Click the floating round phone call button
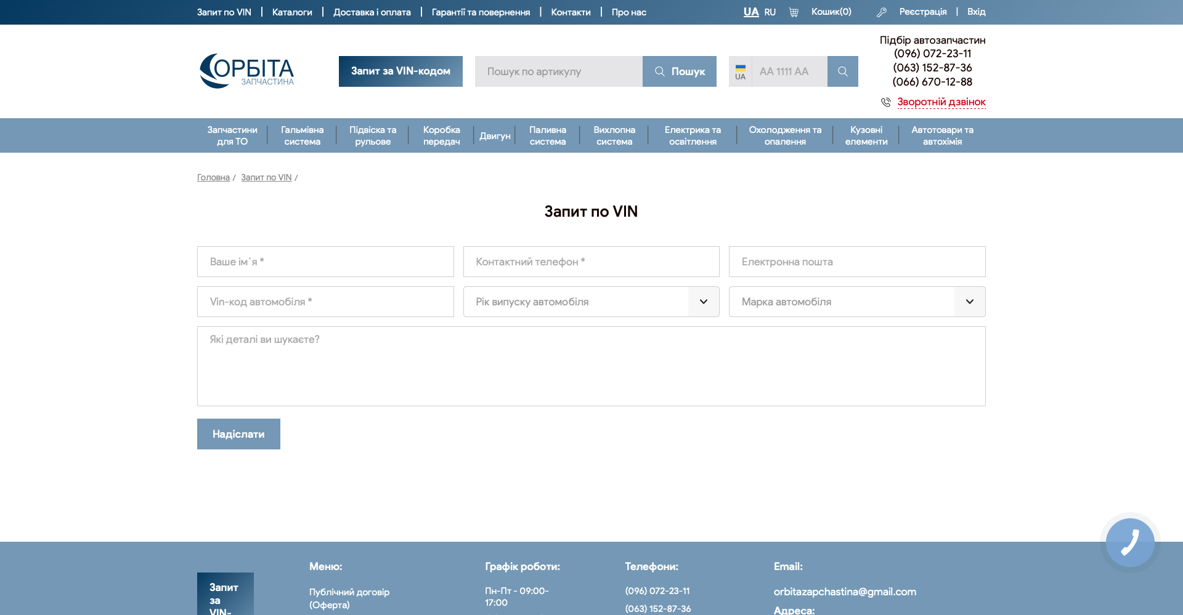 tap(1130, 542)
